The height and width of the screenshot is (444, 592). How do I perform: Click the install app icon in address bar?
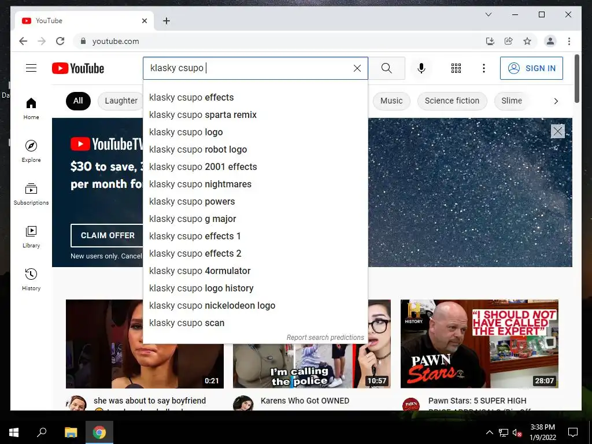click(x=490, y=41)
